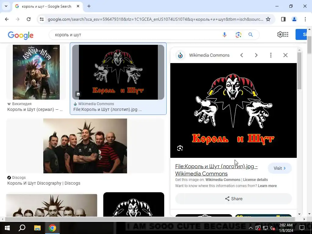Go to the Google homepage logo
312x234 pixels.
(x=21, y=35)
